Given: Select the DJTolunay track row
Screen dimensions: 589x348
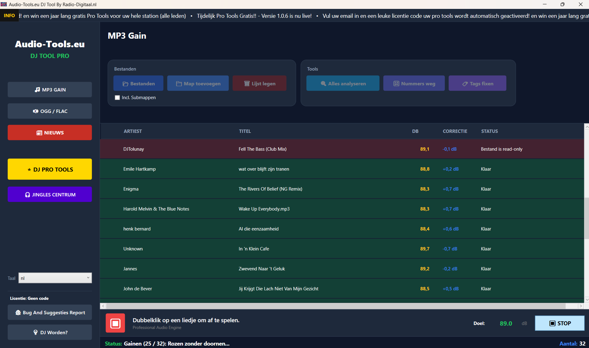Looking at the screenshot, I should (342, 149).
